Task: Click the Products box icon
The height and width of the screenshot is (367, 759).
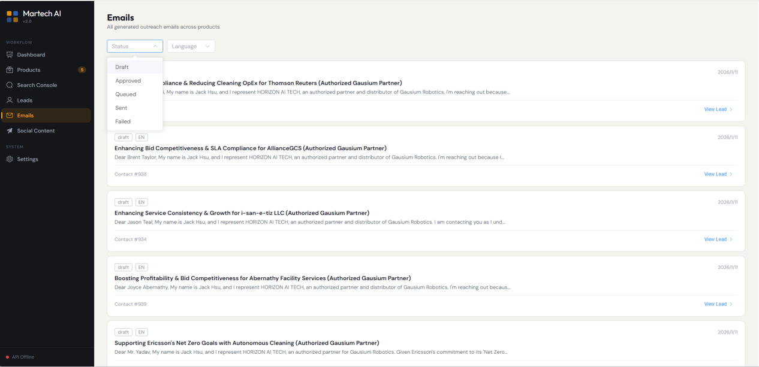Action: pyautogui.click(x=10, y=70)
